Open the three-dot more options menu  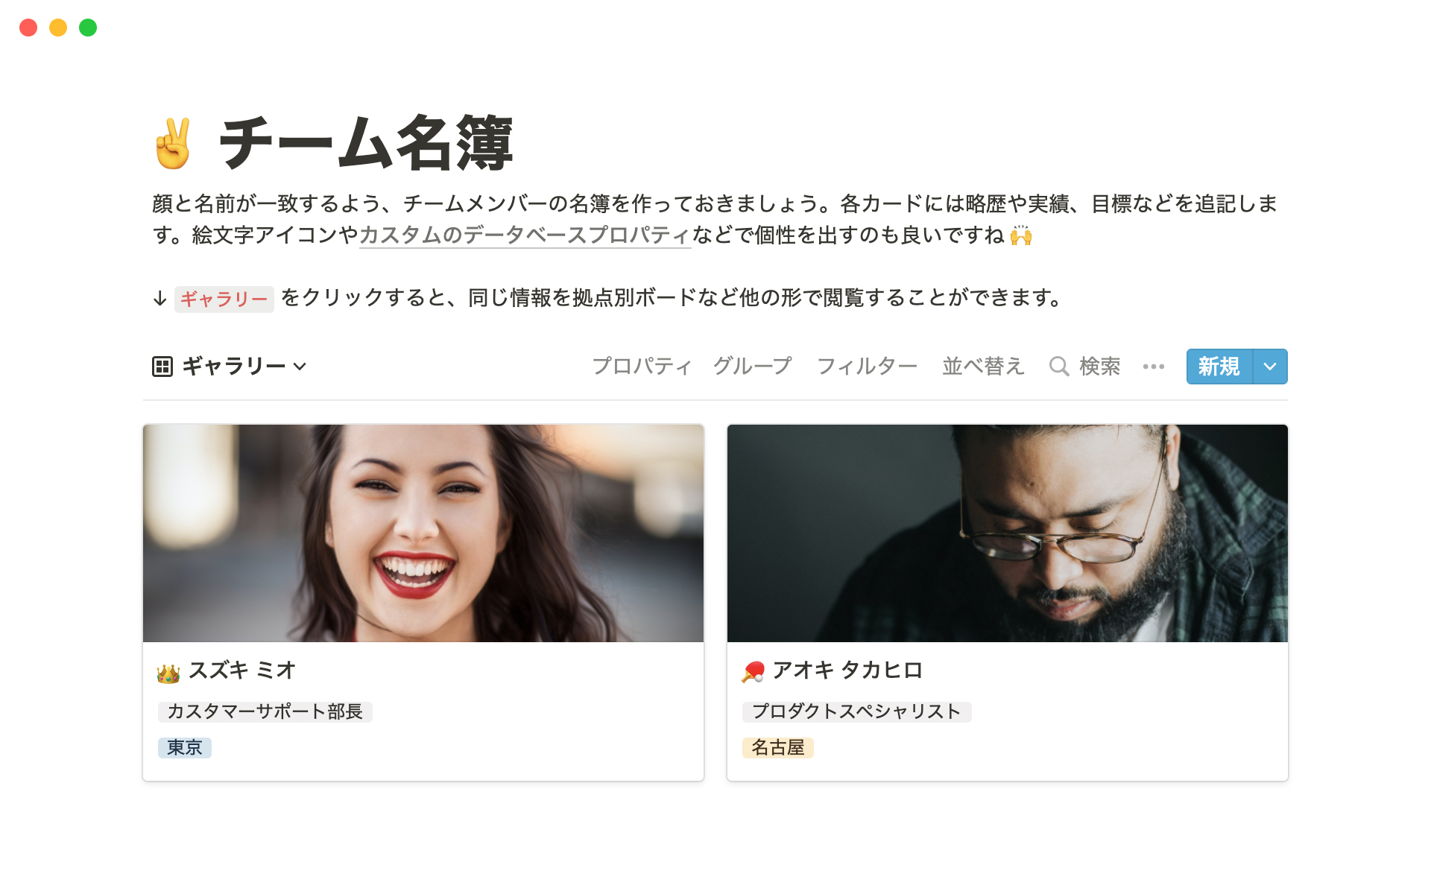point(1154,367)
